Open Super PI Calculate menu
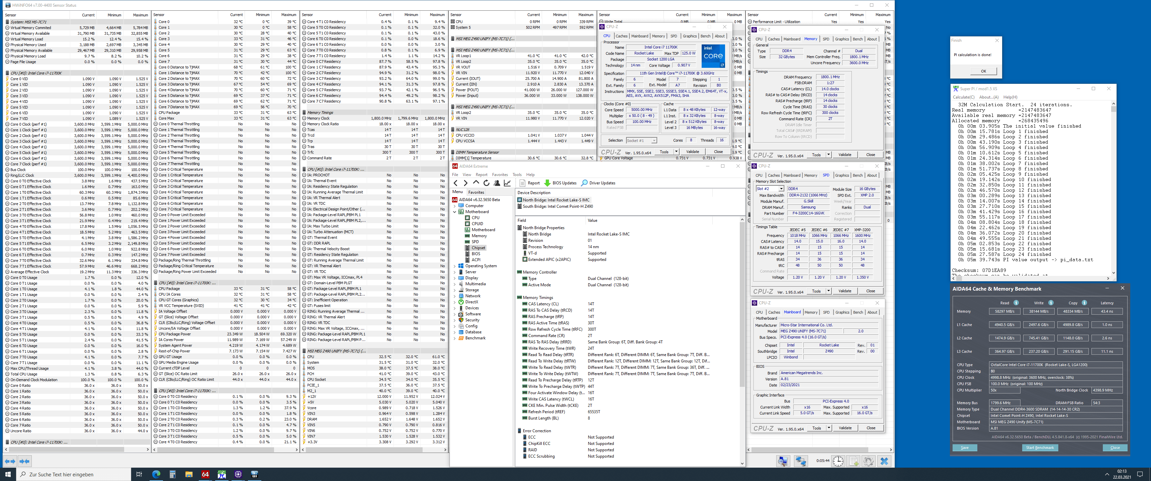The width and height of the screenshot is (1151, 481). (963, 97)
